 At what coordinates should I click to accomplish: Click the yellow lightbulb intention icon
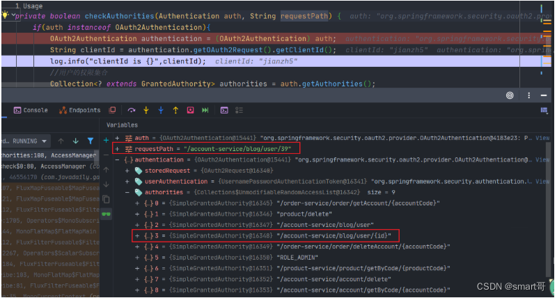coord(5,15)
